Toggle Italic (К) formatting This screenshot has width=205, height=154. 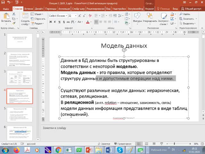click(x=55, y=22)
